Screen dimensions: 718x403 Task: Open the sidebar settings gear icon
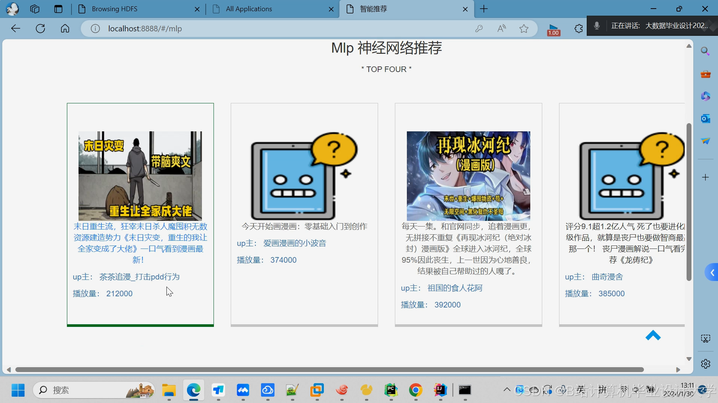[705, 364]
